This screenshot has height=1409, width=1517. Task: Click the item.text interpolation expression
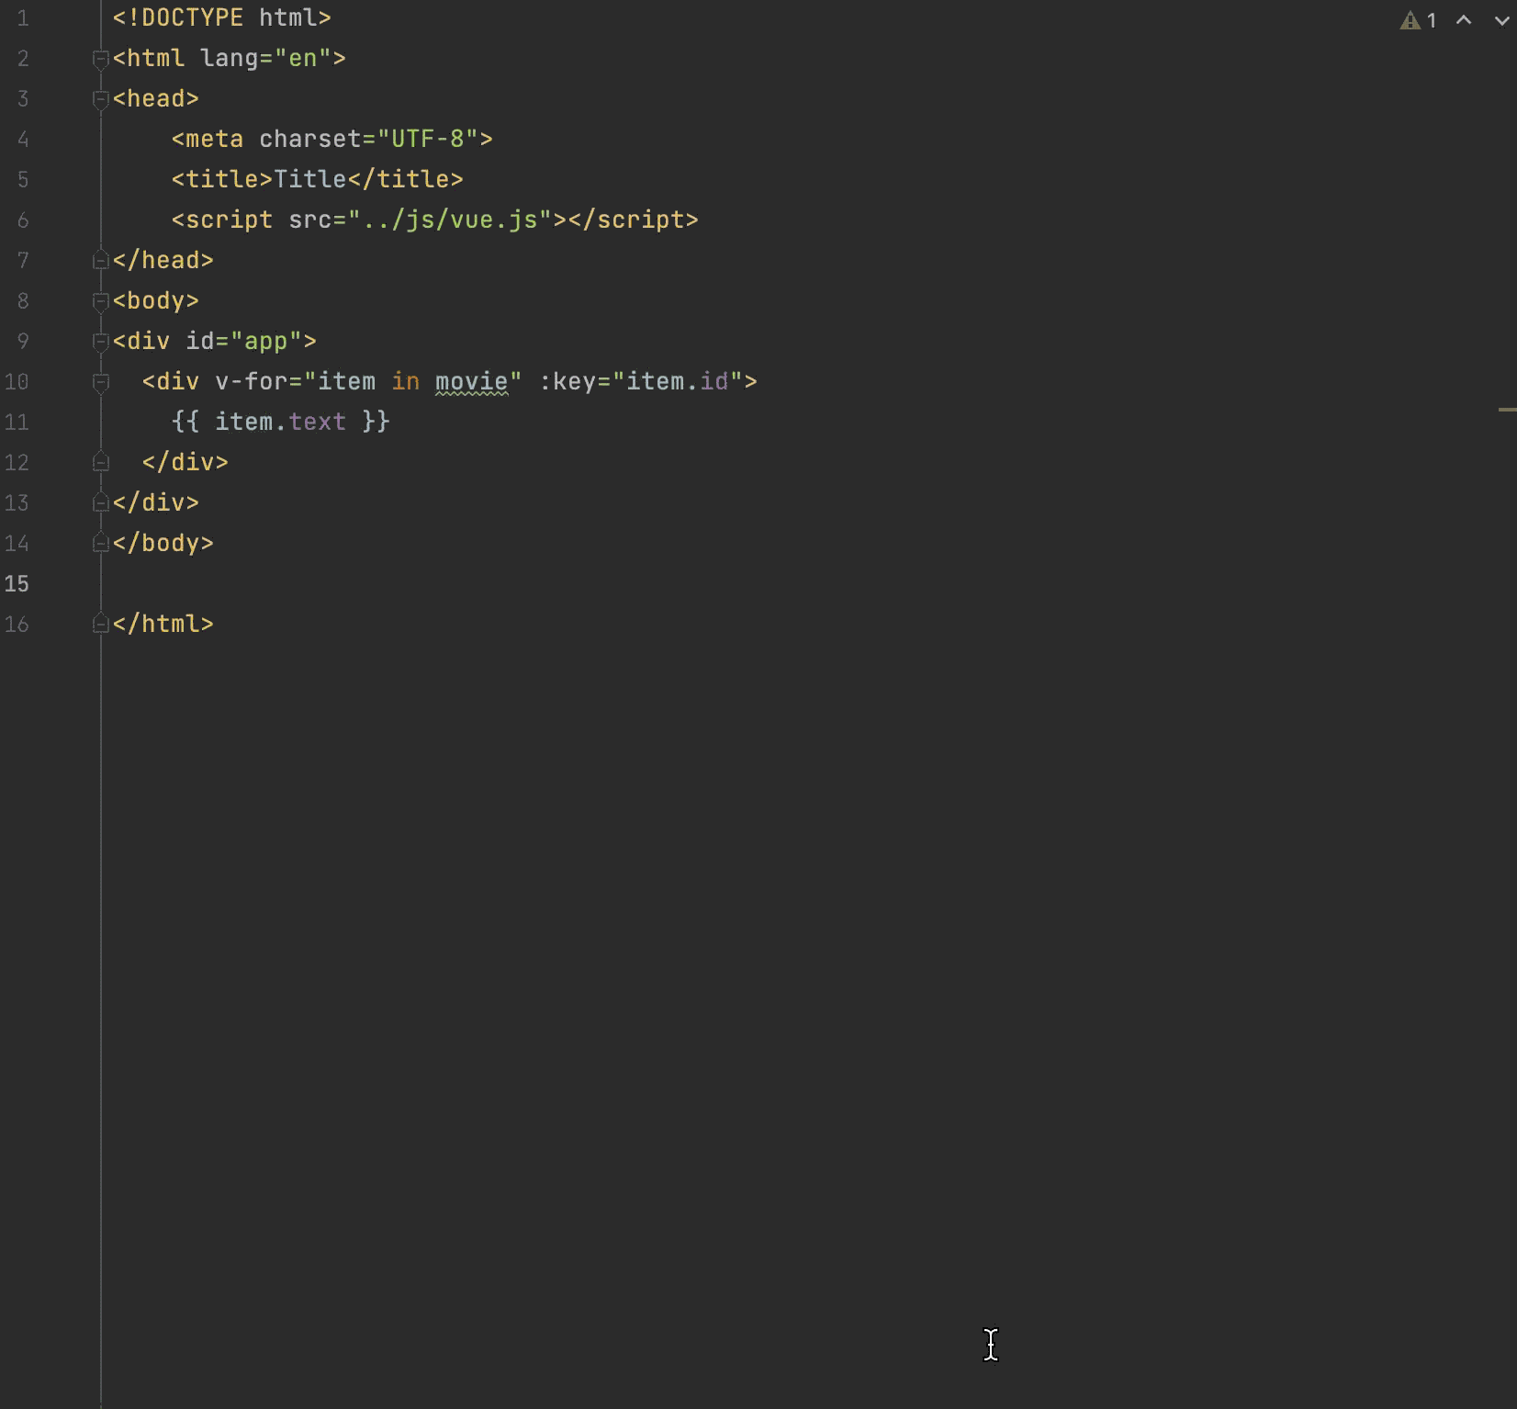click(x=280, y=422)
